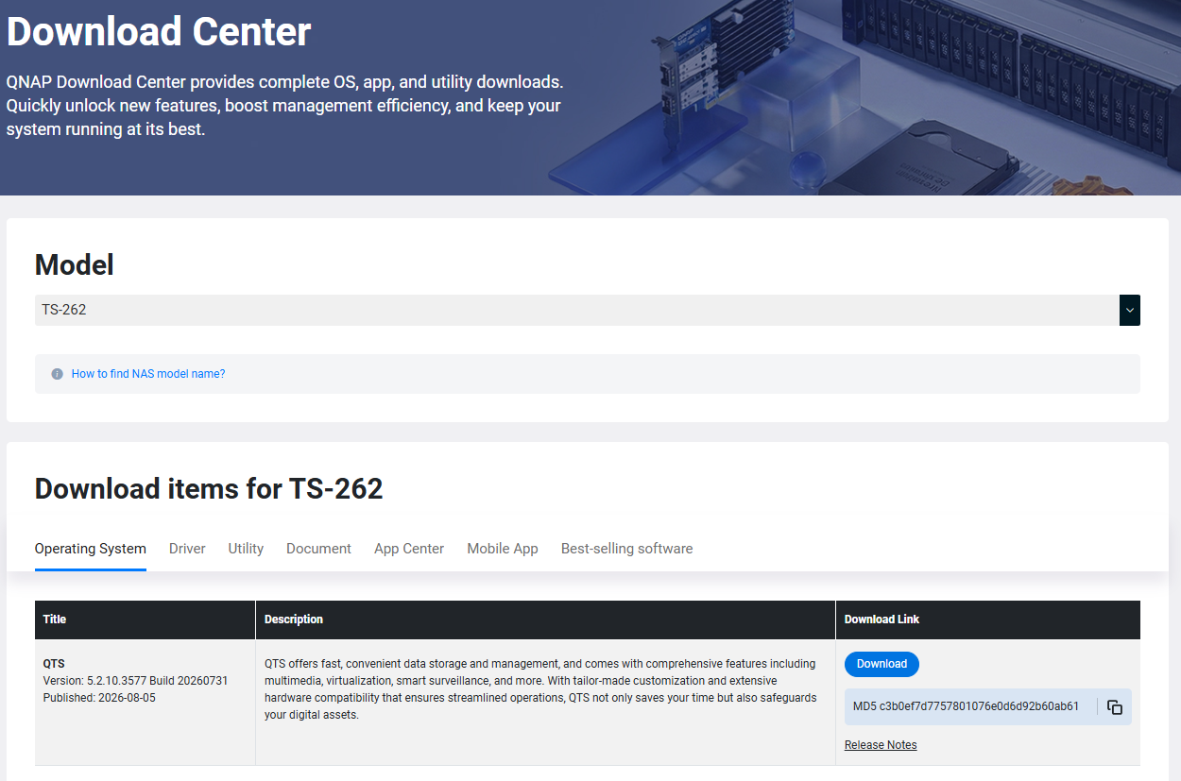
Task: Open the Mobile App tab
Action: pos(503,549)
